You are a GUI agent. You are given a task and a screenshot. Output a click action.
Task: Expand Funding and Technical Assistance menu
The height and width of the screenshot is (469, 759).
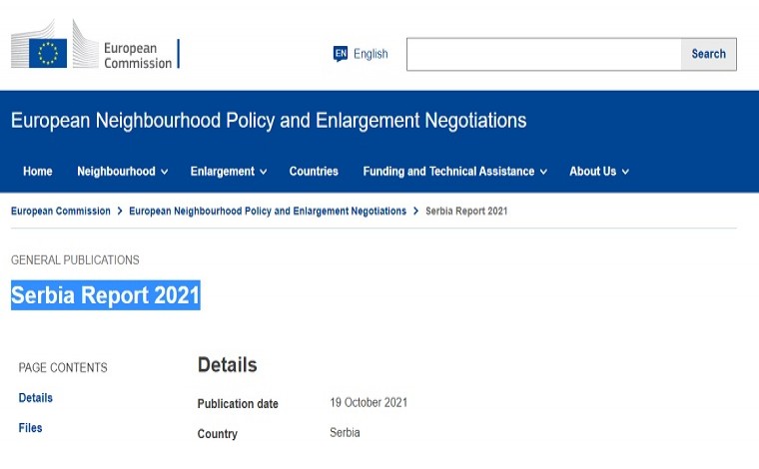click(x=455, y=172)
